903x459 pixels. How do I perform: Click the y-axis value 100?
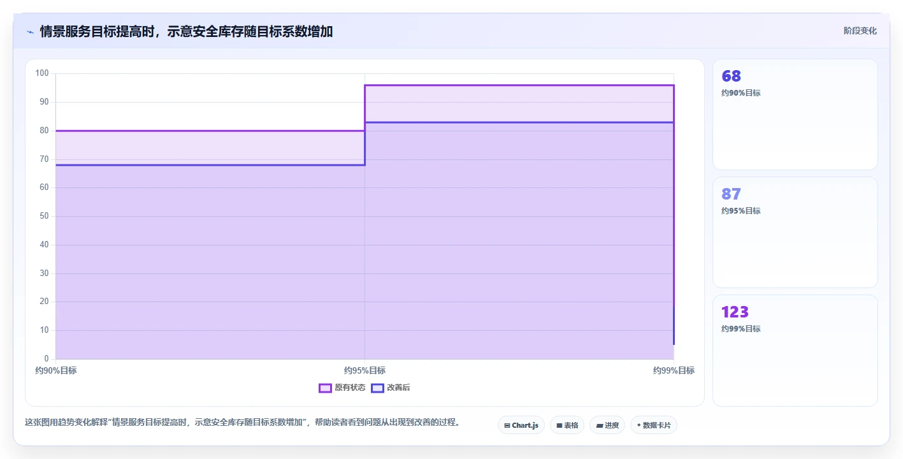coord(42,73)
